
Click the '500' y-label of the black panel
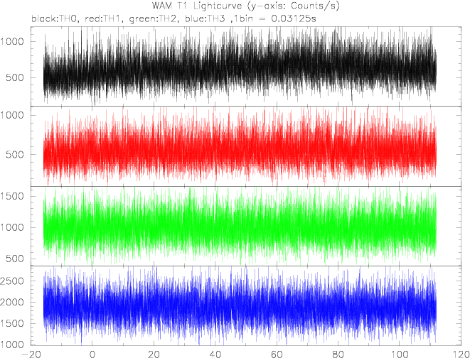(x=15, y=78)
